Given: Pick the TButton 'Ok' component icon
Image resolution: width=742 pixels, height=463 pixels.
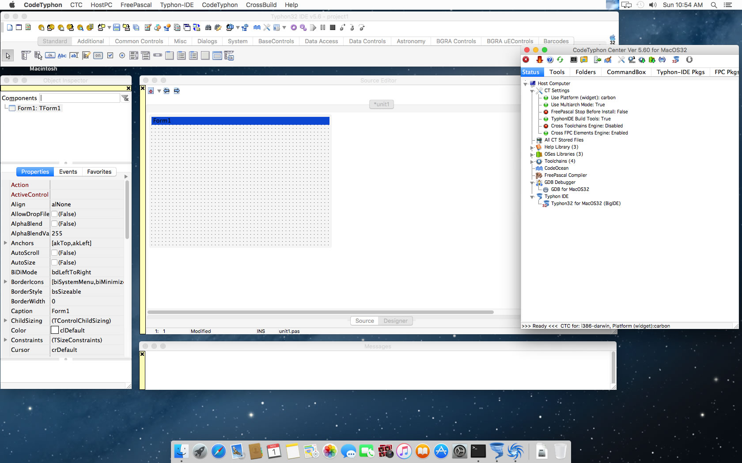Looking at the screenshot, I should [50, 56].
